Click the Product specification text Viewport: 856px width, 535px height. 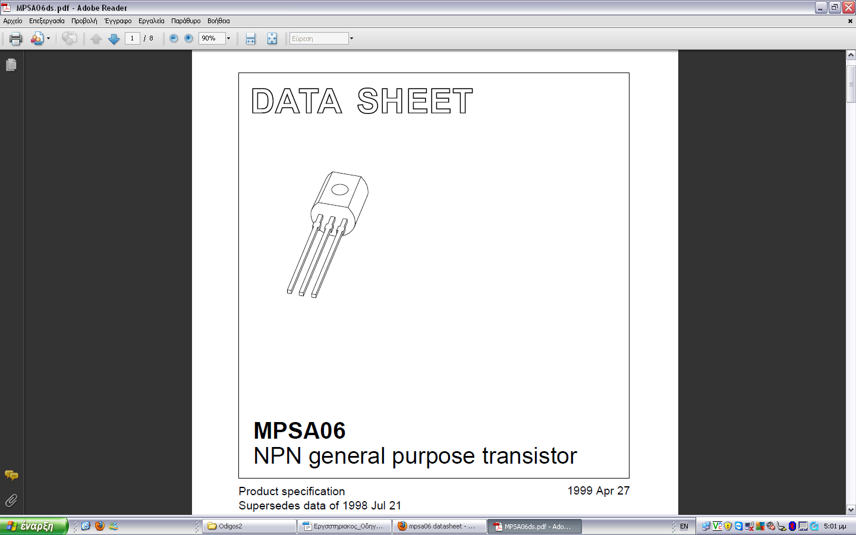point(292,492)
